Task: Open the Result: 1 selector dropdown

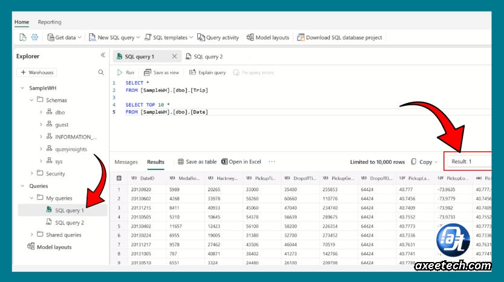Action: pos(470,162)
